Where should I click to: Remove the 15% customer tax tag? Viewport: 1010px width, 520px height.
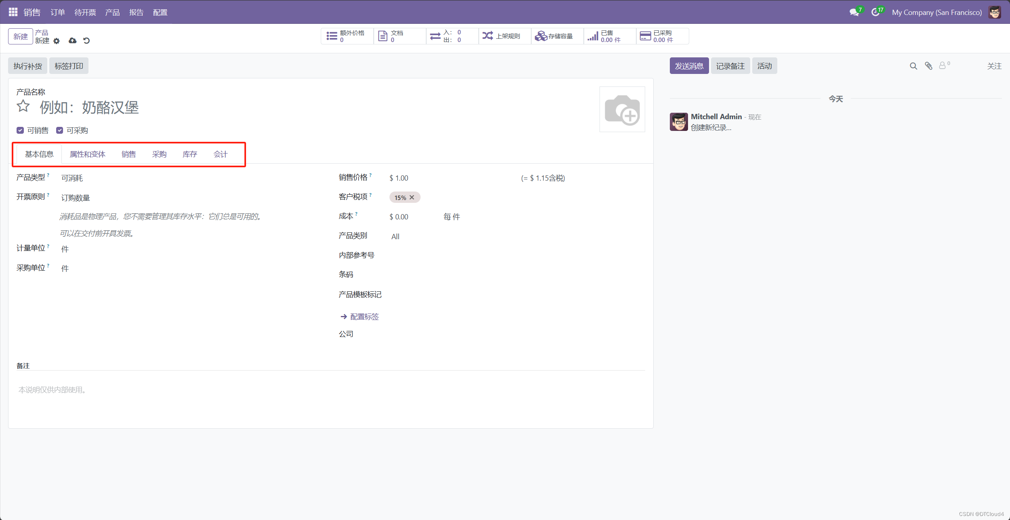(x=412, y=198)
